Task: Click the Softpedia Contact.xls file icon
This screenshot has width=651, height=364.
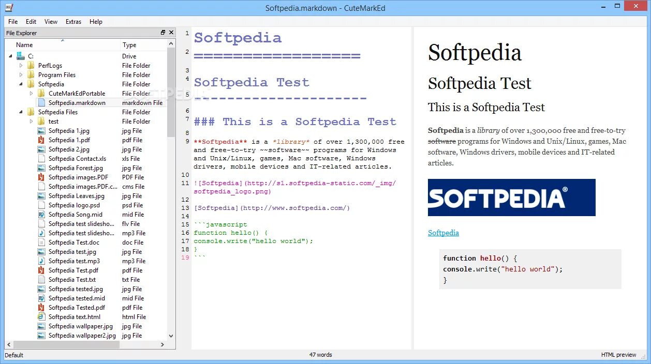Action: tap(41, 159)
